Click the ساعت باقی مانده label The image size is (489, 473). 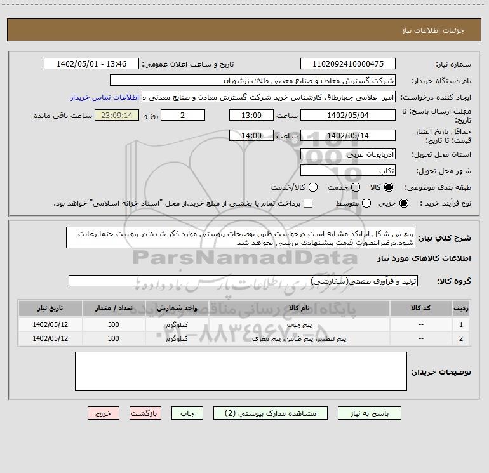pos(63,116)
